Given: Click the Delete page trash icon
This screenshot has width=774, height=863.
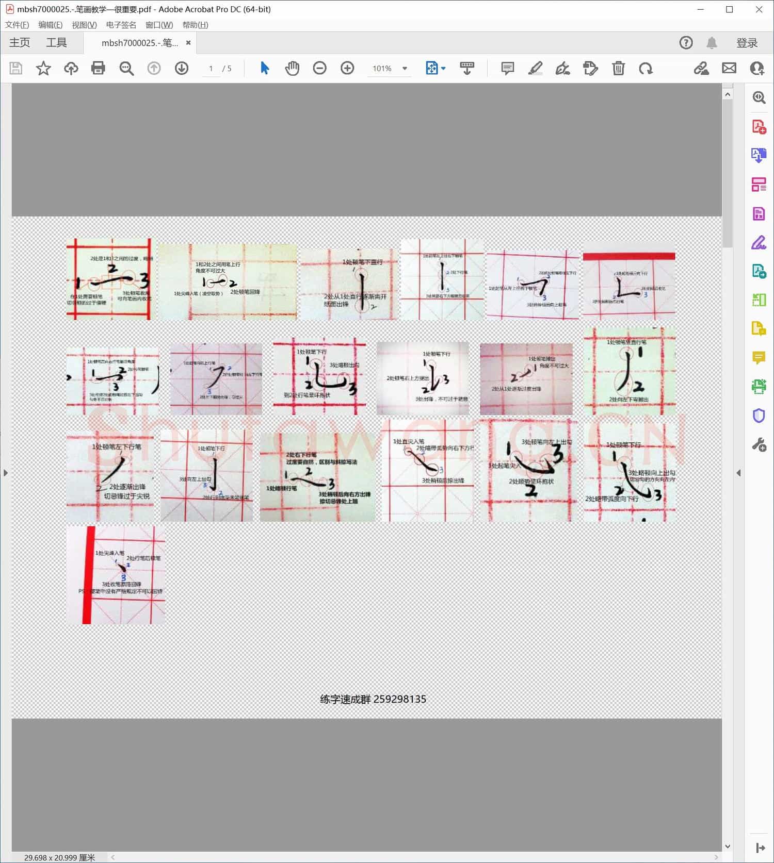Looking at the screenshot, I should (618, 68).
